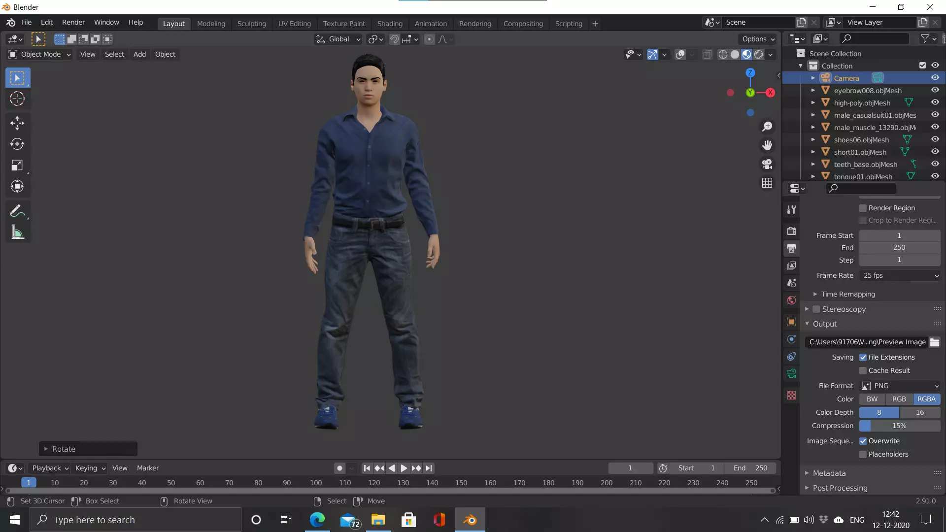The image size is (946, 532).
Task: Open the Frame Rate dropdown
Action: pyautogui.click(x=900, y=275)
